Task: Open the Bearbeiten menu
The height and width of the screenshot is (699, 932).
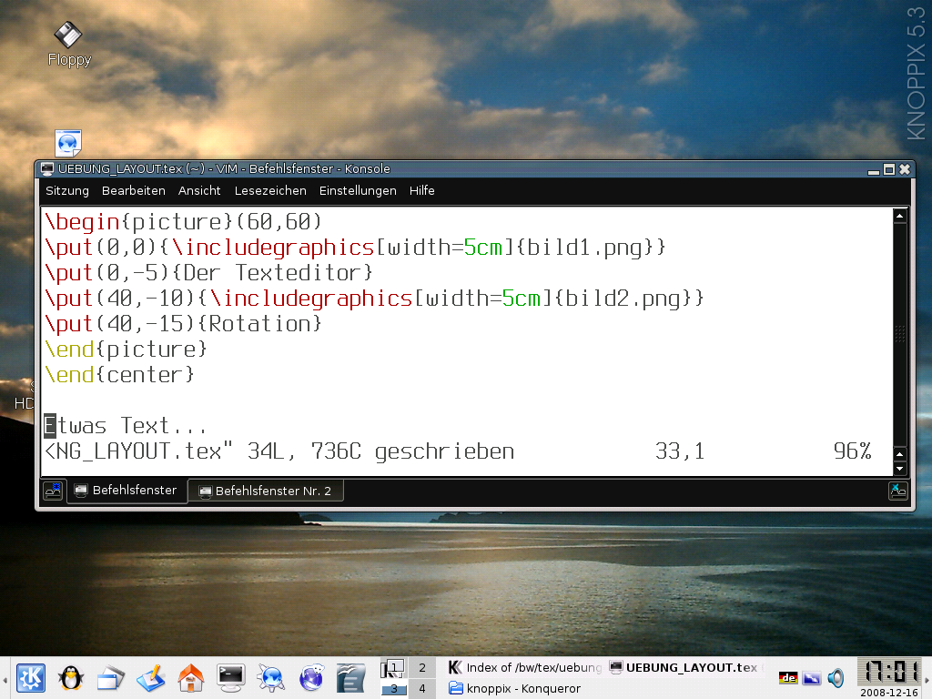Action: tap(134, 191)
